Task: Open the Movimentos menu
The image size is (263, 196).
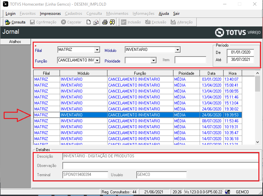Action: click(117, 14)
